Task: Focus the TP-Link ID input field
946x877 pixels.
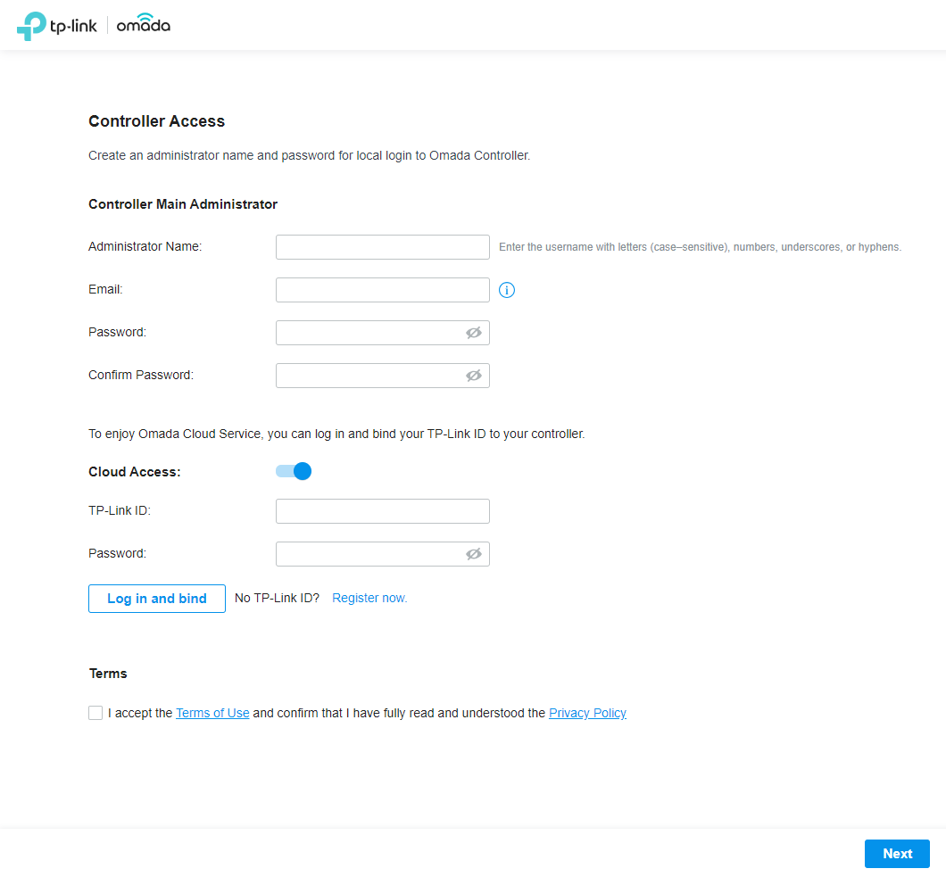Action: (x=382, y=511)
